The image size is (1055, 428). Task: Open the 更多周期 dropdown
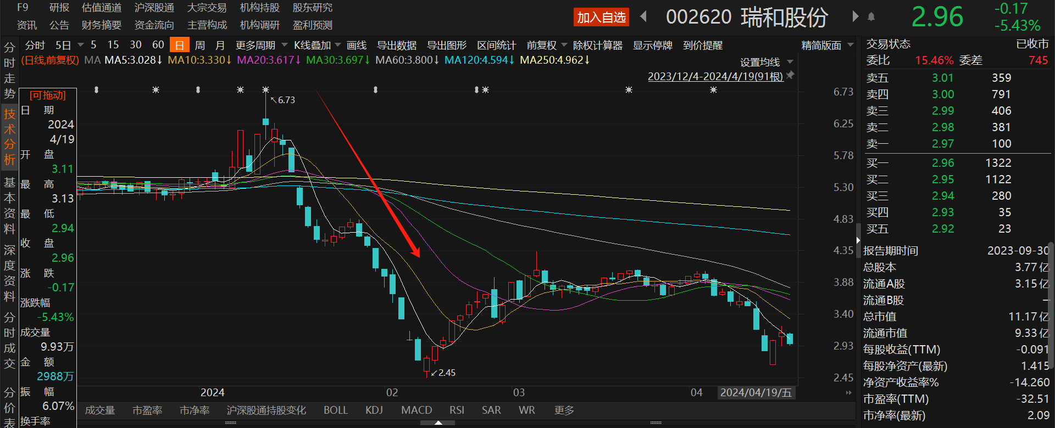[x=261, y=46]
